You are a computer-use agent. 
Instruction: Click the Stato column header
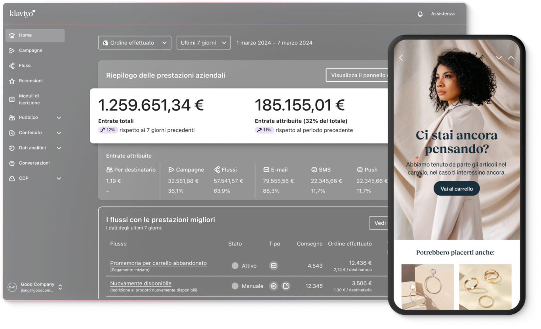235,243
